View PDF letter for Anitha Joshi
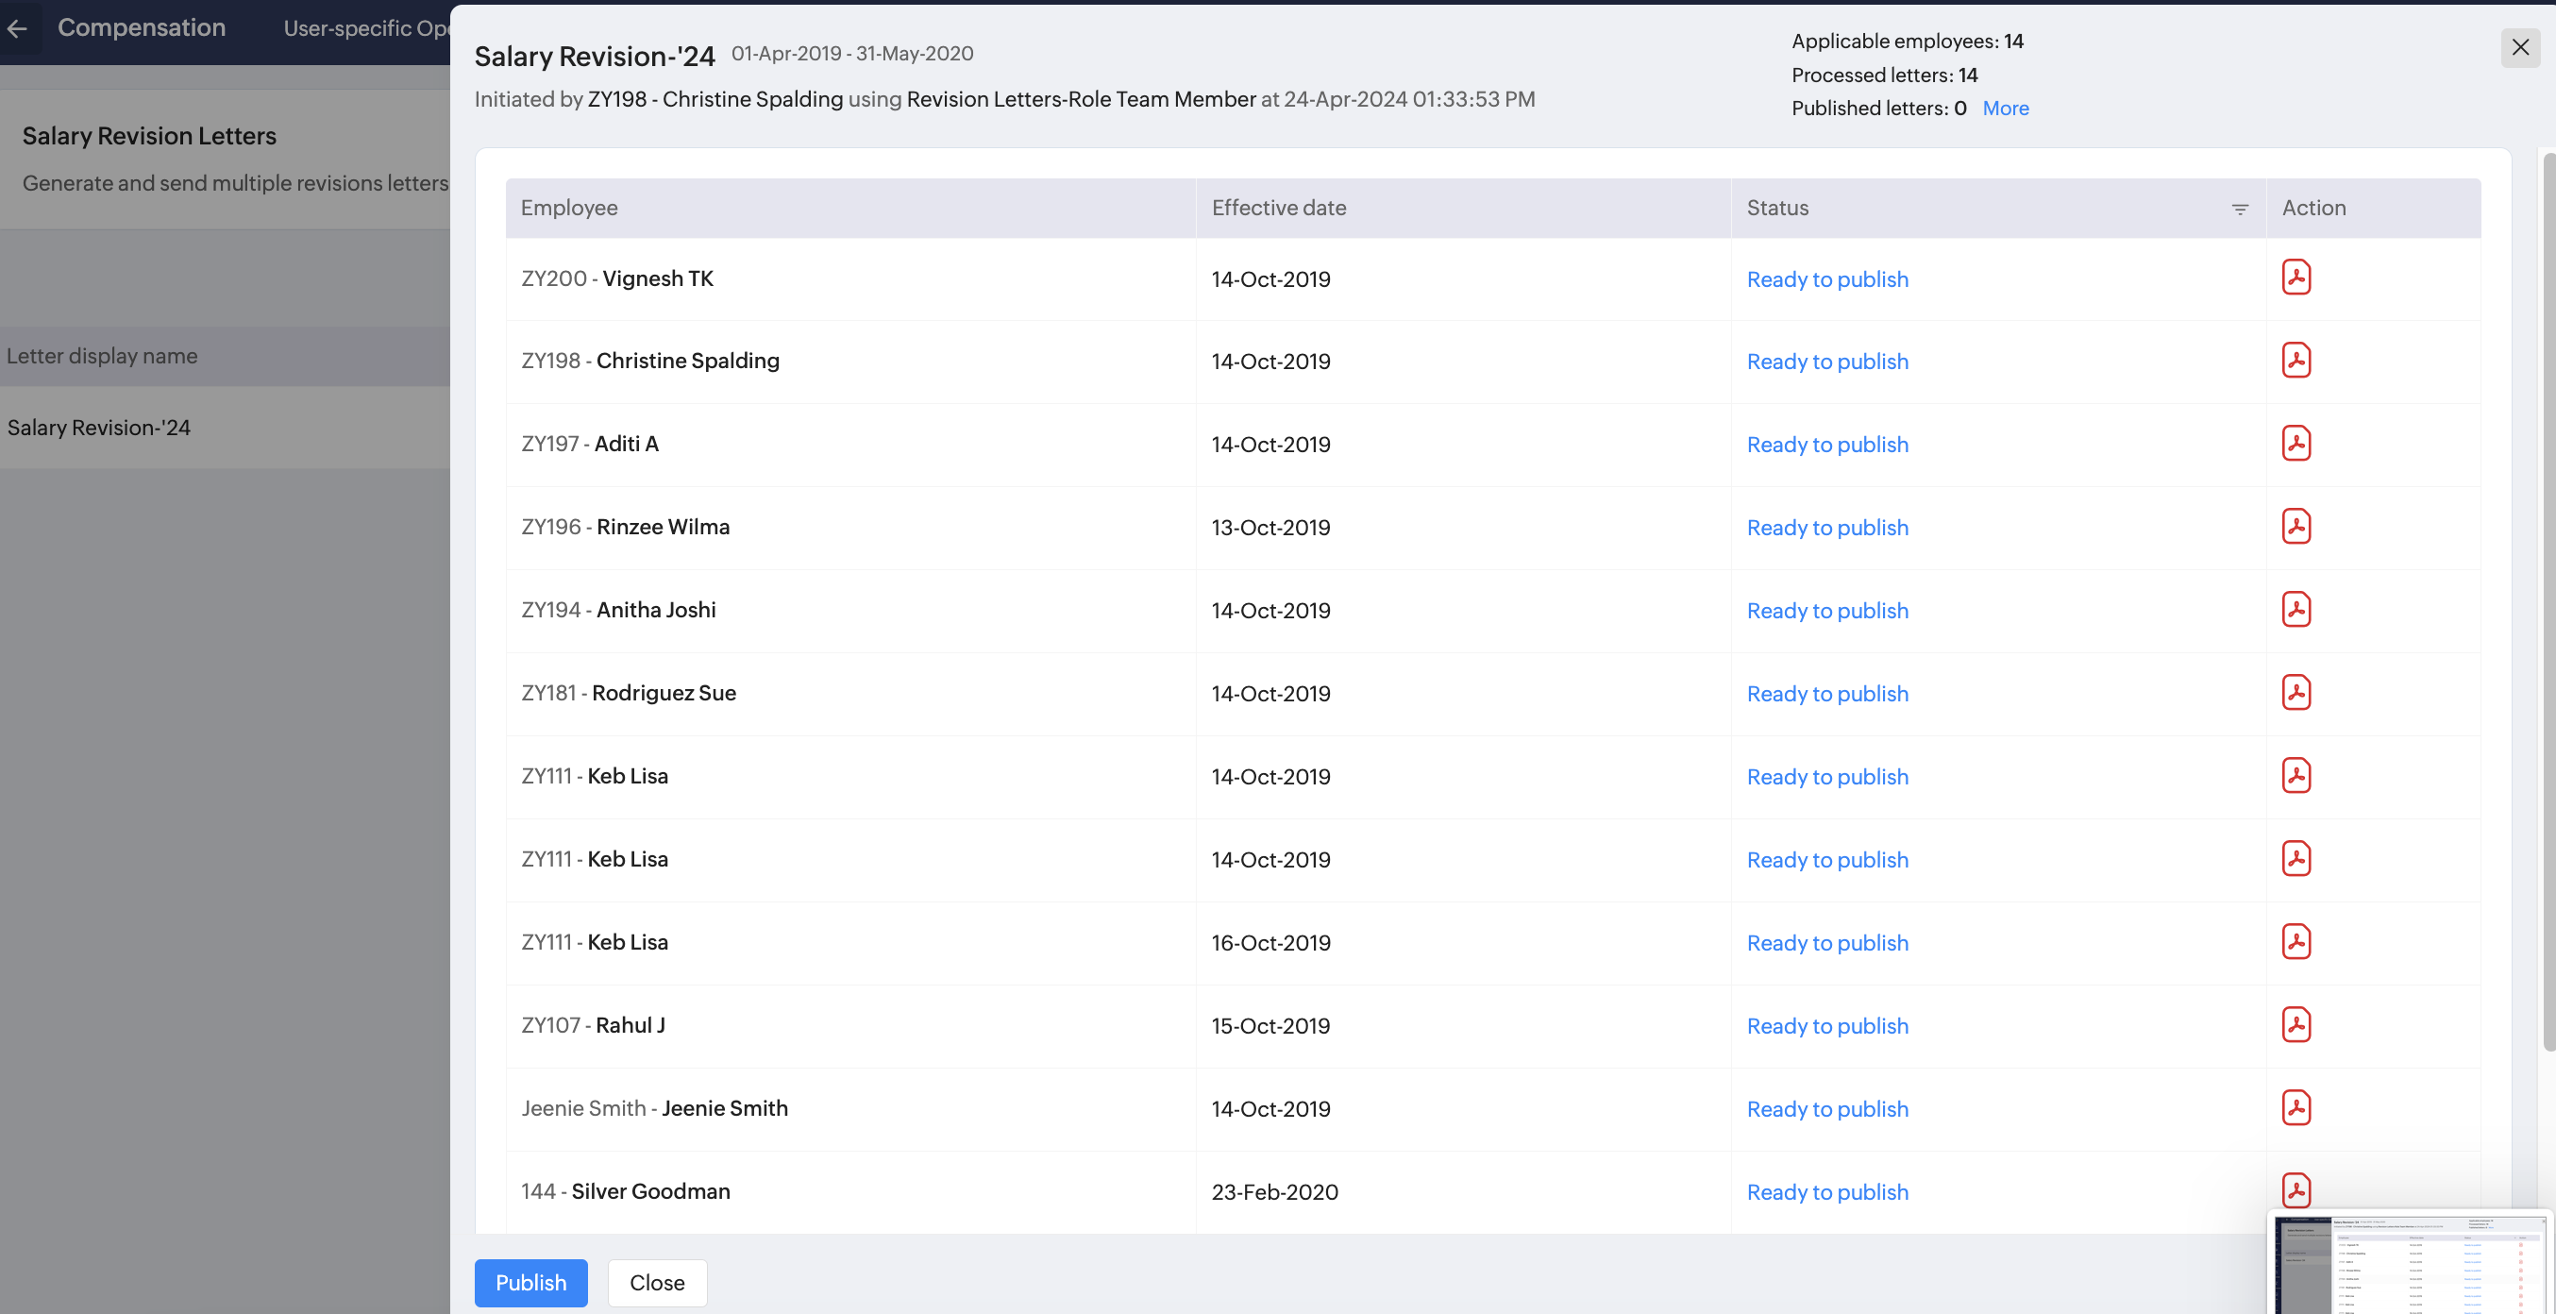 point(2295,610)
